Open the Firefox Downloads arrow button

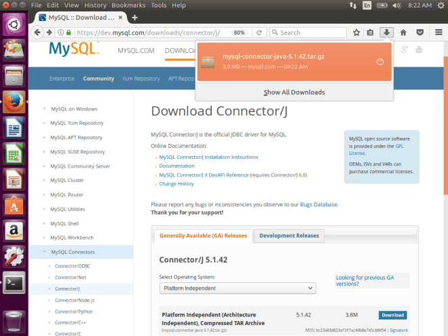[387, 32]
